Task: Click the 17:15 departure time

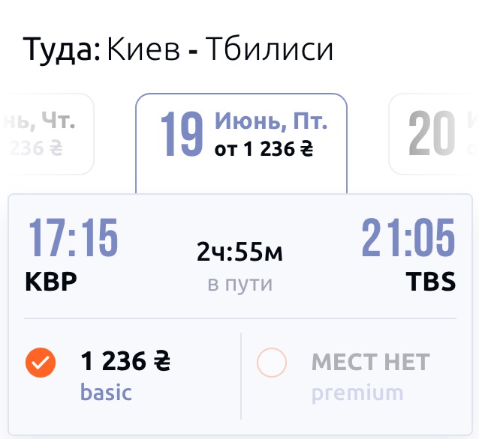Action: pos(74,240)
